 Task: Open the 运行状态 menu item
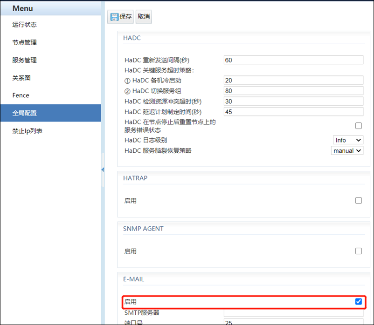(x=24, y=25)
